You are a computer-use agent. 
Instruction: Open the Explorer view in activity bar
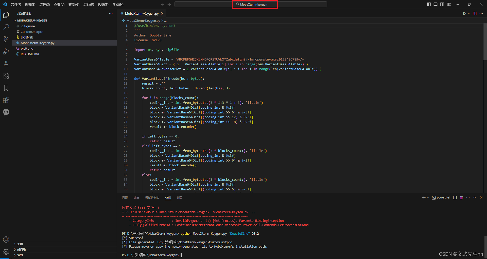click(6, 15)
